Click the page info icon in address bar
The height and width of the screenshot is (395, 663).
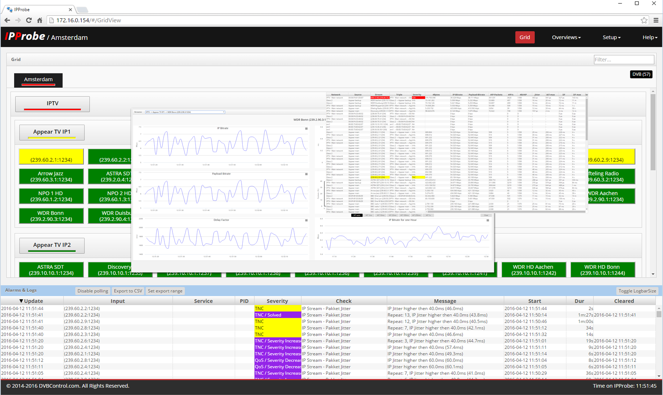(x=52, y=20)
